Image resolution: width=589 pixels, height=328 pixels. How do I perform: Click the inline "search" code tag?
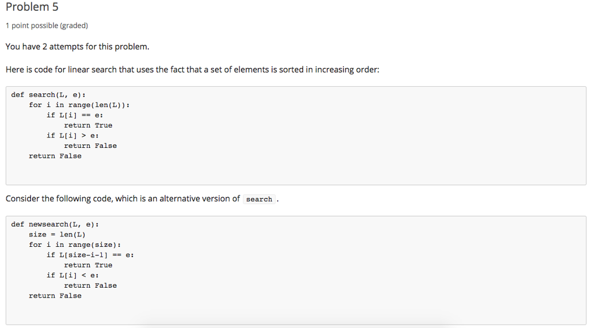[x=259, y=199]
